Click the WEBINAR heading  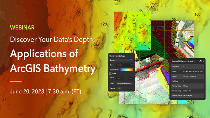coord(22,27)
